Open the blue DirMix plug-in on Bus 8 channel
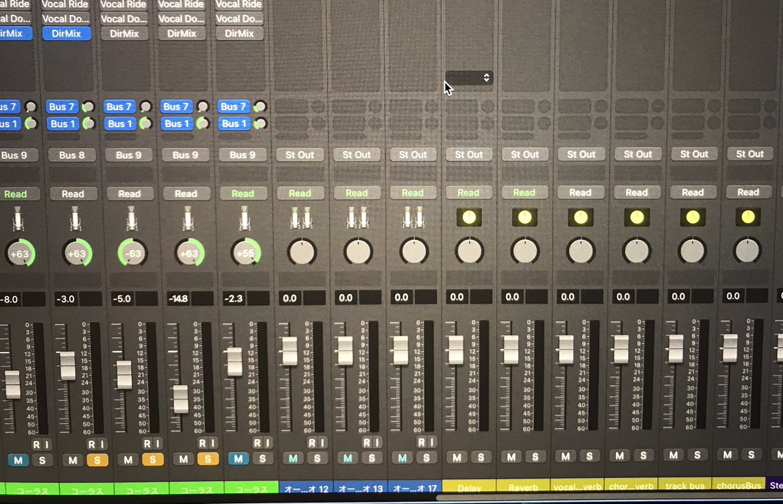 (66, 33)
